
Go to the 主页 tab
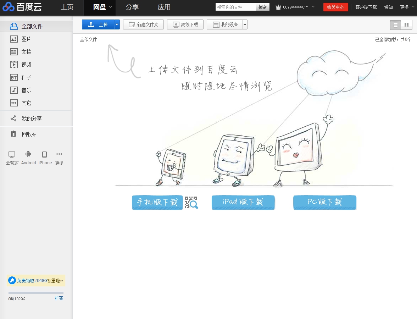[67, 7]
